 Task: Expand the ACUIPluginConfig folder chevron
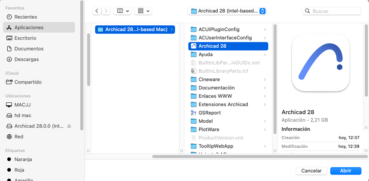coord(265,30)
